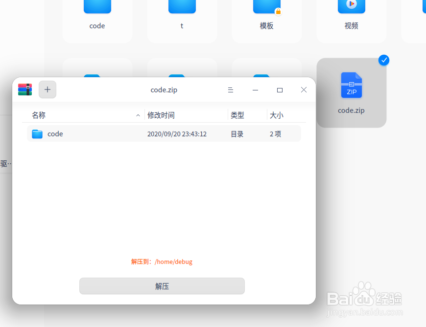The width and height of the screenshot is (426, 327).
Task: Add a file with the plus button
Action: click(47, 89)
